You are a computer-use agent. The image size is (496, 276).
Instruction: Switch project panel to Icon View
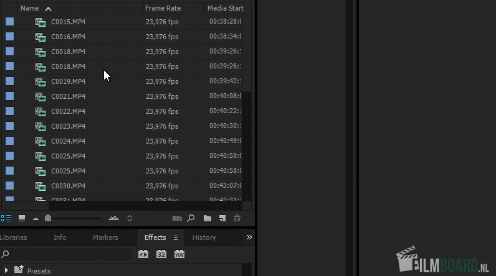(x=22, y=218)
